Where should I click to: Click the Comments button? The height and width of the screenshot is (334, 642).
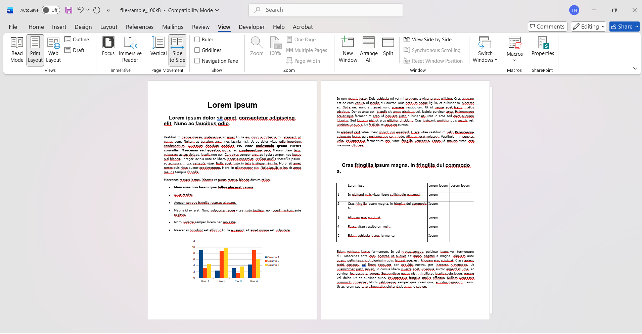tap(547, 27)
